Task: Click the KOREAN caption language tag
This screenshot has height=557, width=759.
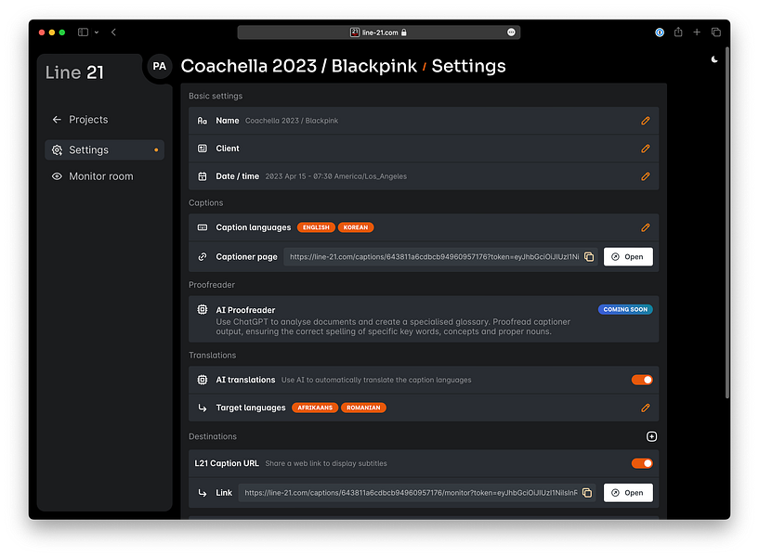Action: point(356,227)
